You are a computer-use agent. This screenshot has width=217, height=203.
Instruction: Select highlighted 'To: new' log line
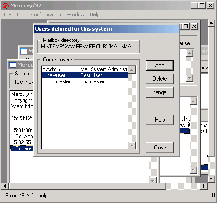point(22,149)
